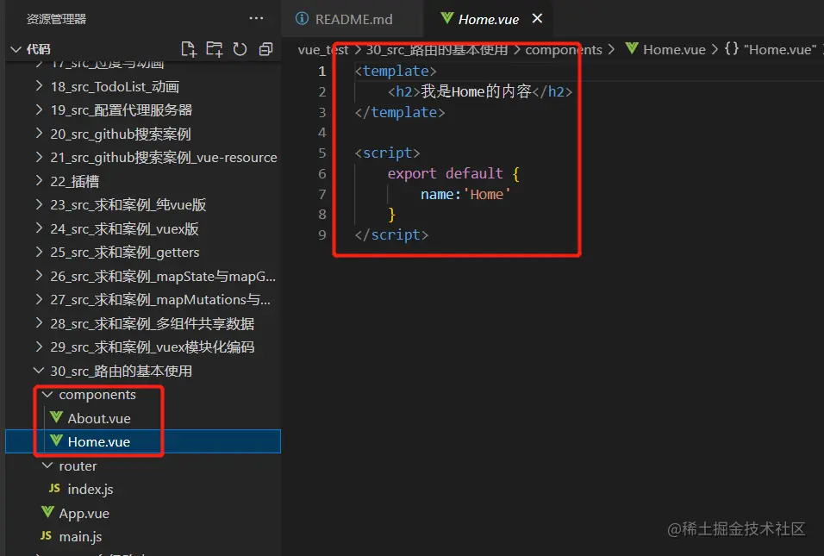Expand the 23_src_求和案例_纯vue版 folder

[143, 205]
